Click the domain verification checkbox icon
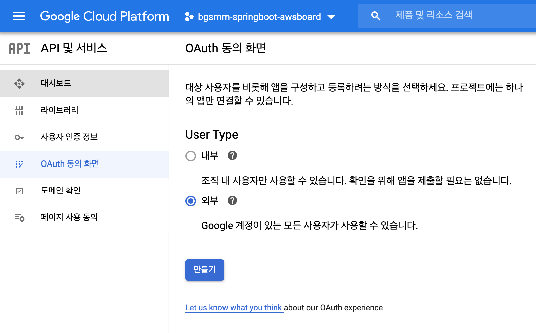The image size is (536, 333). [x=19, y=191]
